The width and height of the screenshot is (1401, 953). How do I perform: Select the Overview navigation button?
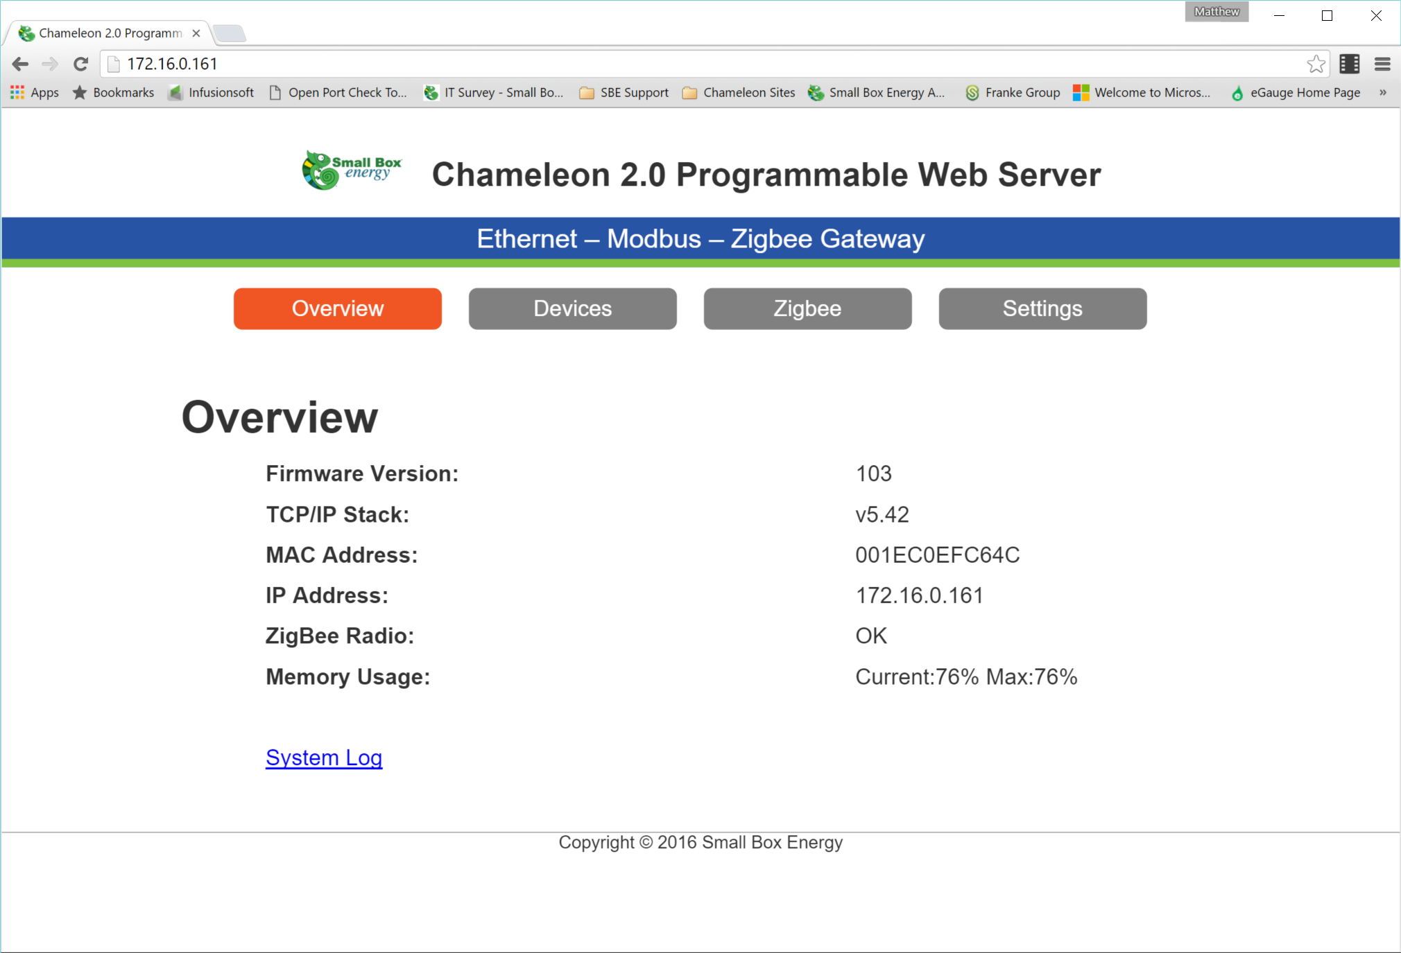[x=338, y=308]
